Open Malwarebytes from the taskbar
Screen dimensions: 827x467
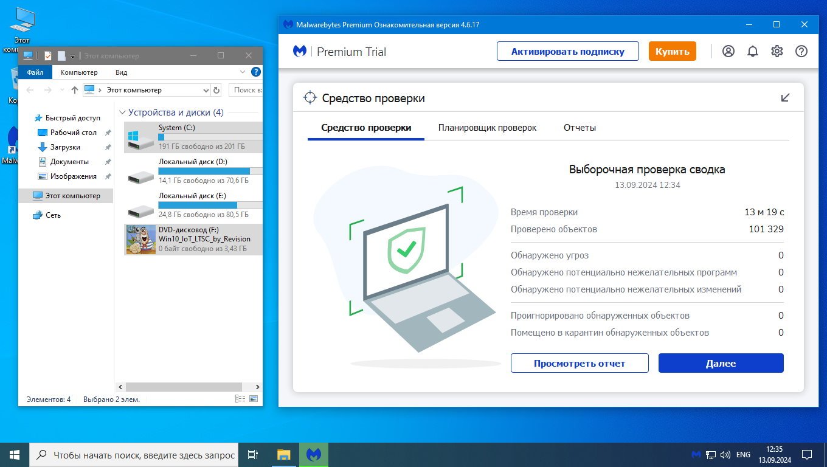click(x=314, y=454)
